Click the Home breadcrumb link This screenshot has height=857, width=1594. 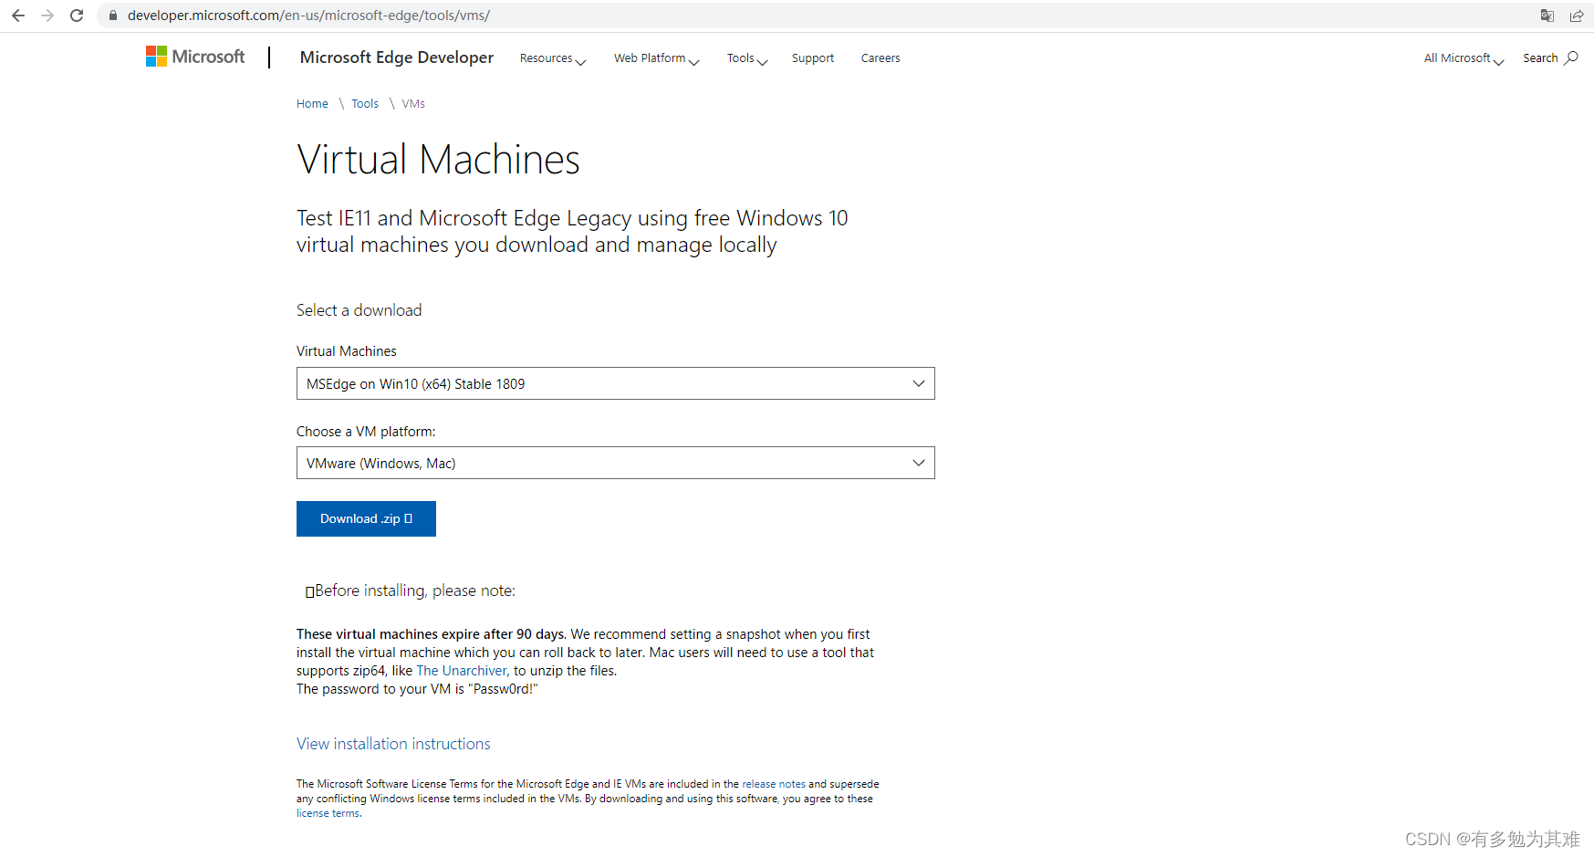tap(312, 104)
